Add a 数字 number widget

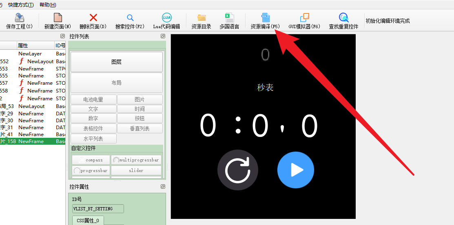93,118
